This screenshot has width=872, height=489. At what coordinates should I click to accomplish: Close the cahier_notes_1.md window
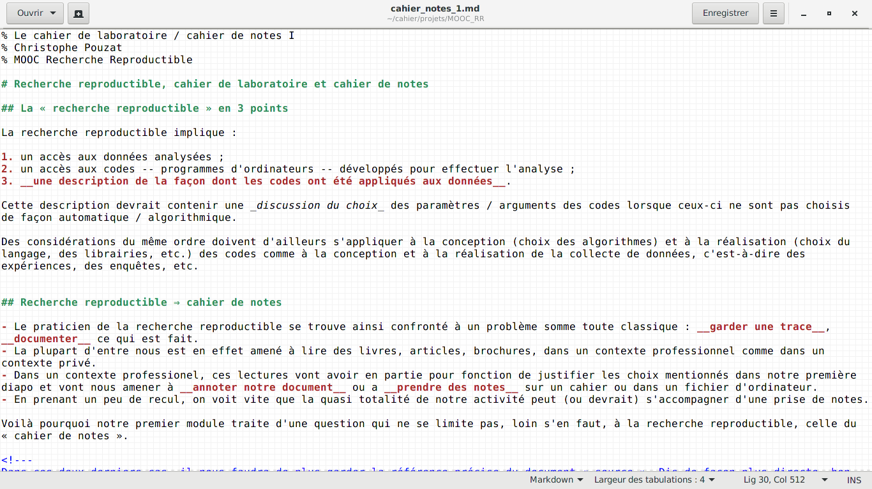(855, 13)
